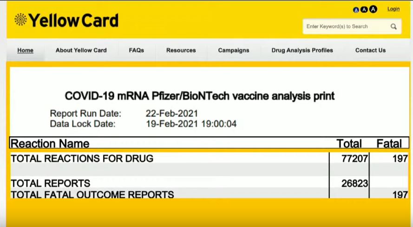The image size is (413, 227).
Task: Open the Login link
Action: (x=393, y=9)
